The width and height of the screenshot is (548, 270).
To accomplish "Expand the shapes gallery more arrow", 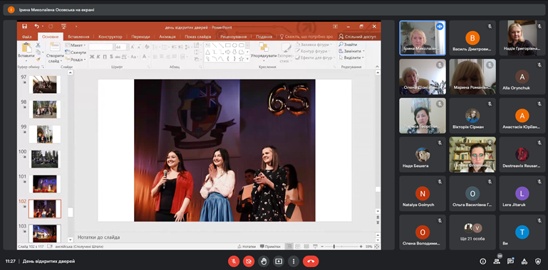I will click(248, 59).
